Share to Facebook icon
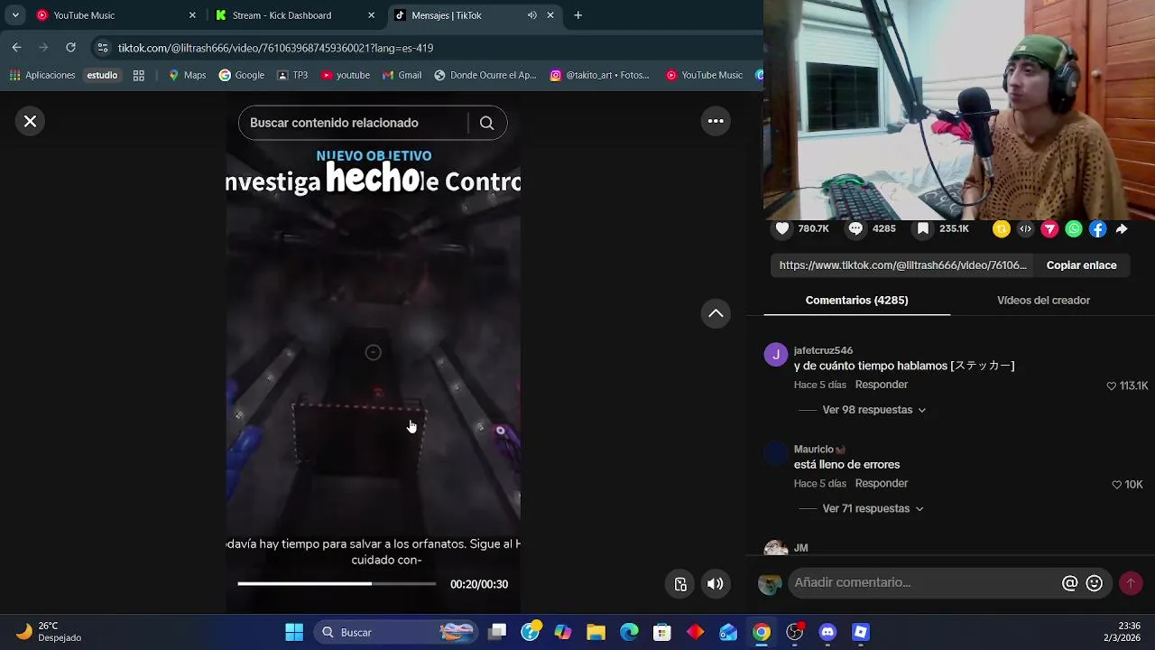 click(1098, 229)
